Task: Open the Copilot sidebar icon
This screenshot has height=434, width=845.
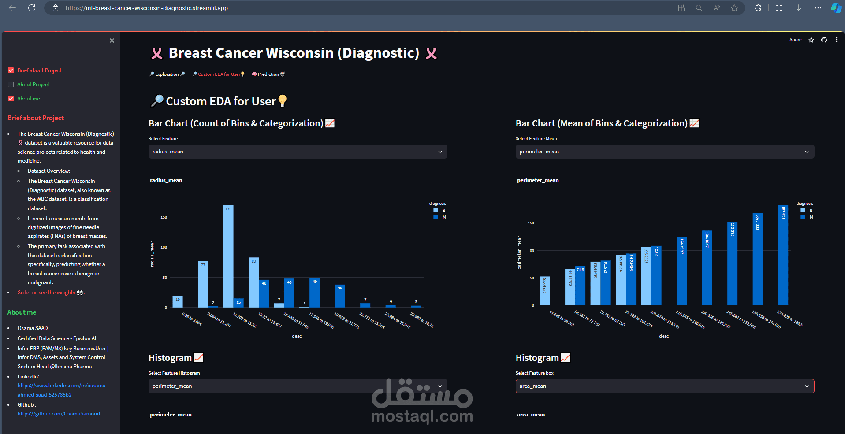Action: coord(836,8)
